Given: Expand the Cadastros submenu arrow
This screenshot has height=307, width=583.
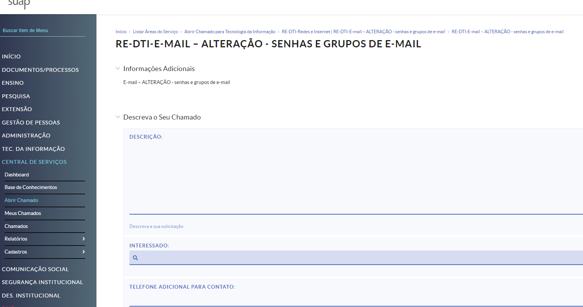Looking at the screenshot, I should click(83, 252).
